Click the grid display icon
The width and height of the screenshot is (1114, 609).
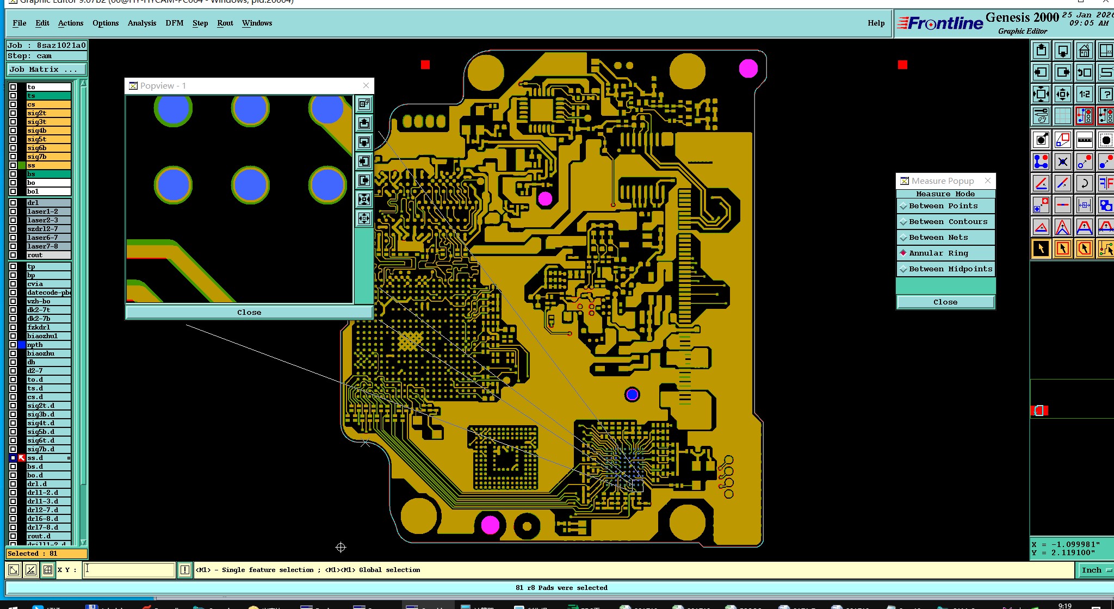coord(1062,116)
